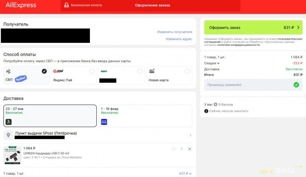
Task: Click the SBP payment logo icon
Action: coord(8,71)
